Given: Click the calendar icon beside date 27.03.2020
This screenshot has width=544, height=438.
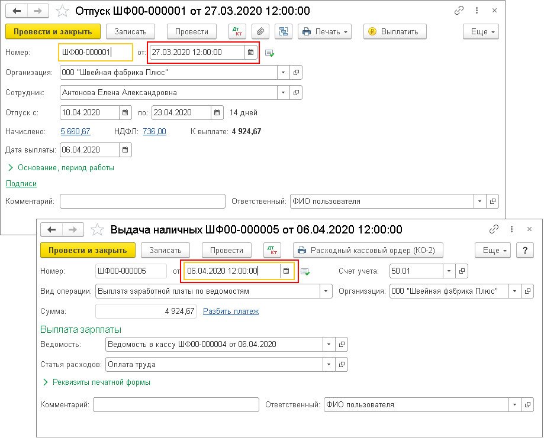Looking at the screenshot, I should (x=250, y=53).
